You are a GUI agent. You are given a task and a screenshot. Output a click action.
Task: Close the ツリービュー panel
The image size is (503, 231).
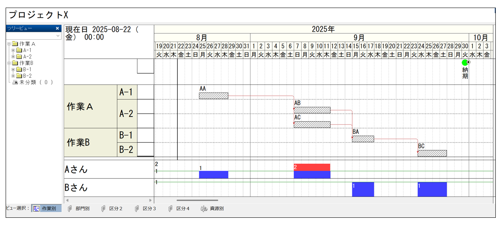click(57, 28)
